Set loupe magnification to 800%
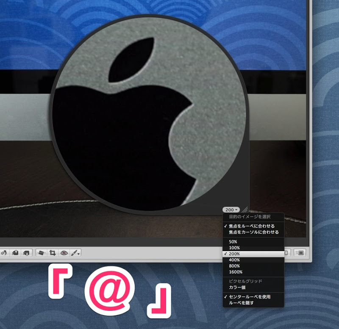Viewport: 339px width, 329px height. [253, 266]
